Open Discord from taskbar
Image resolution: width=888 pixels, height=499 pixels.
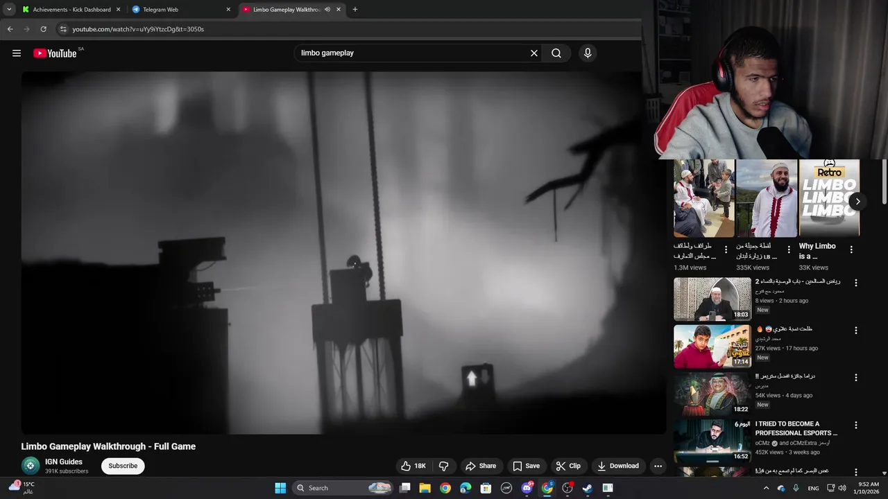pyautogui.click(x=527, y=488)
